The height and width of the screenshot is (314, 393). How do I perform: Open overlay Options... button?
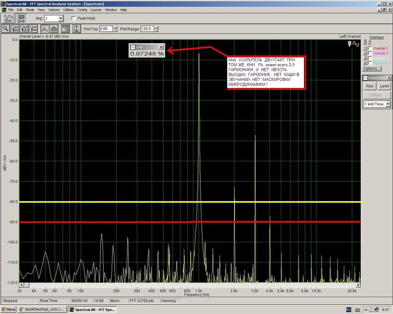(x=372, y=69)
